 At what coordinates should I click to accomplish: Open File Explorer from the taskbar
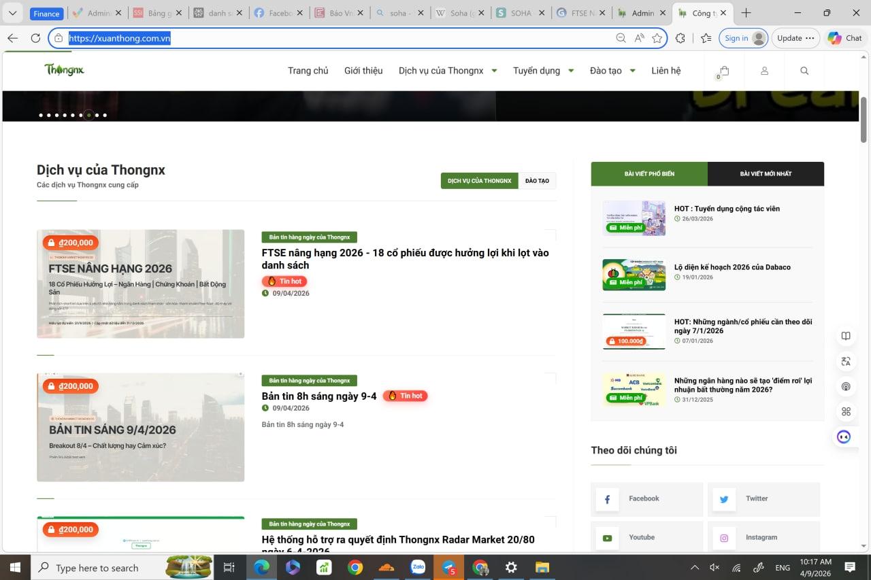point(542,567)
